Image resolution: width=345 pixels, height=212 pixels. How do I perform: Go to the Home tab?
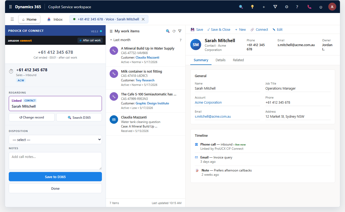29,19
